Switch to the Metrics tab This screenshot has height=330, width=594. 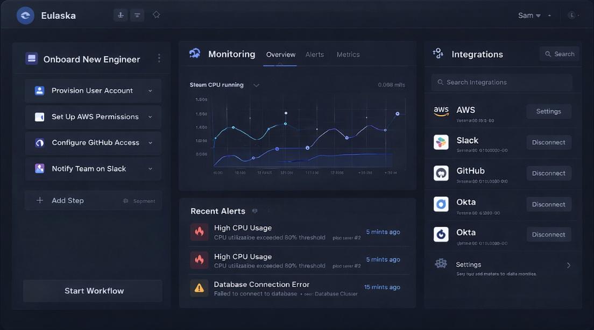click(x=348, y=55)
